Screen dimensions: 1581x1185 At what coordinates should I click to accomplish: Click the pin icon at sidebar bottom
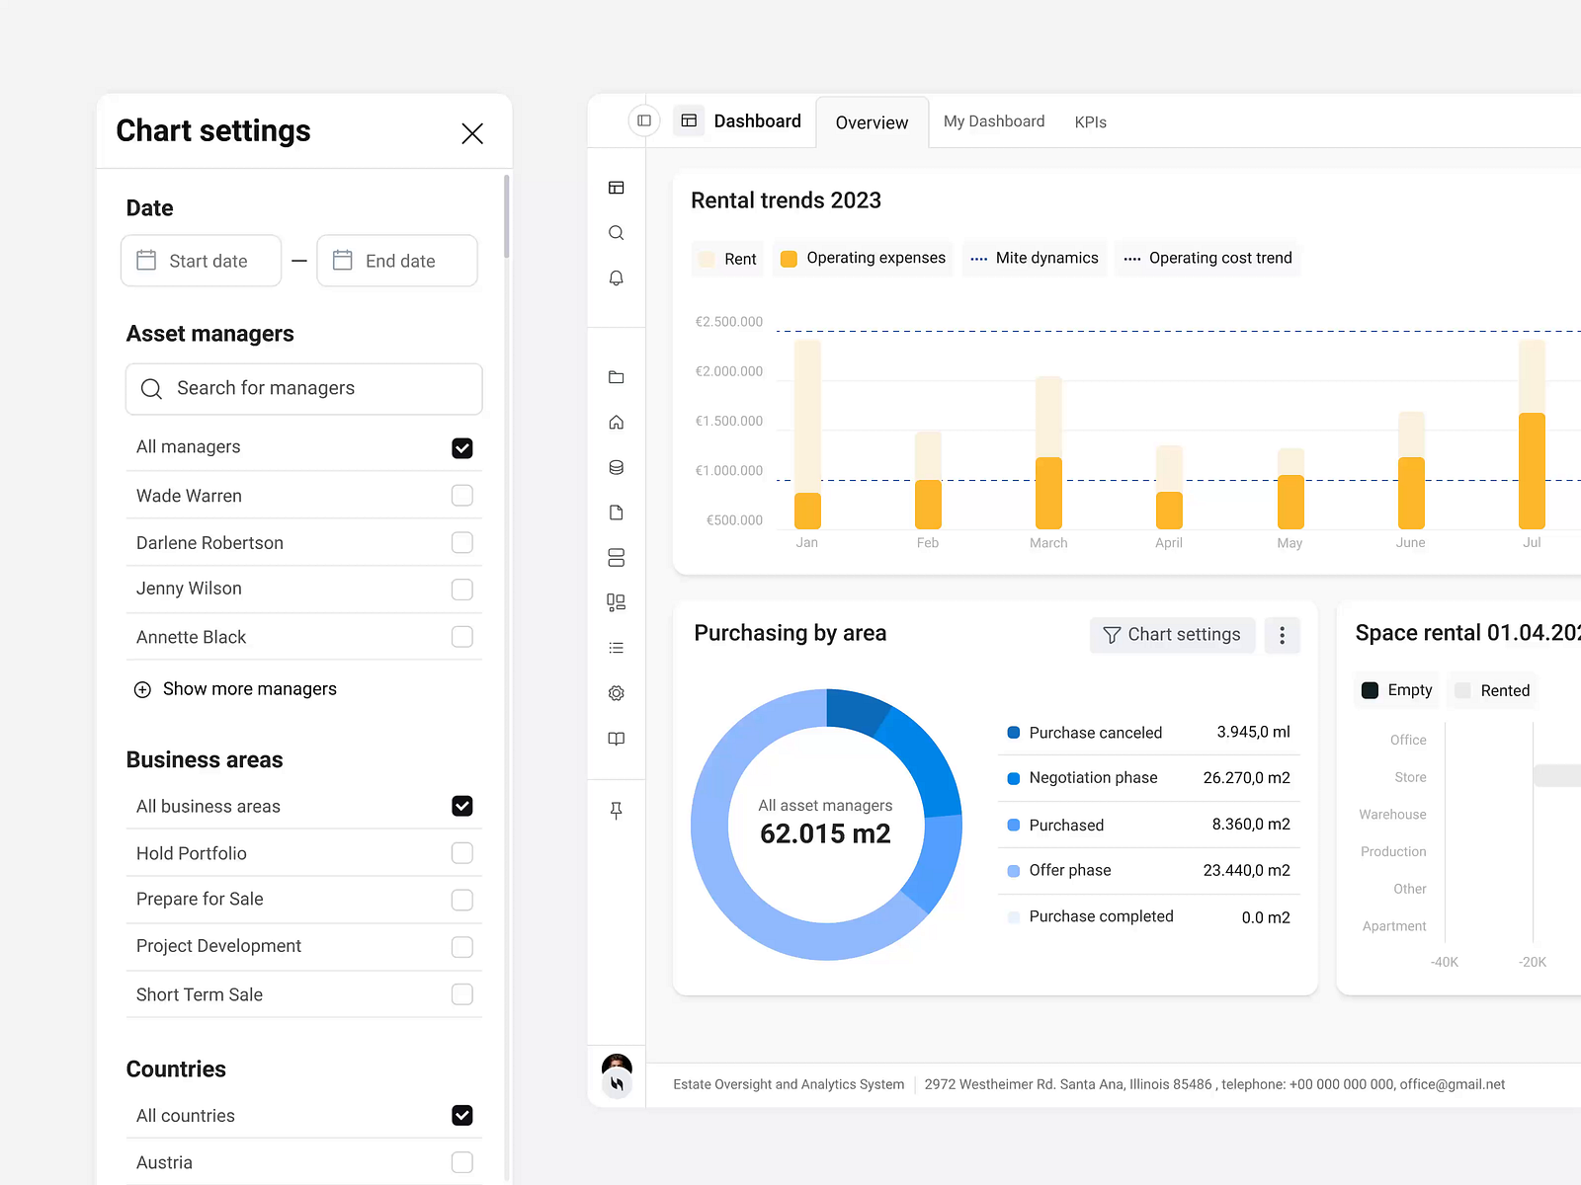[617, 810]
